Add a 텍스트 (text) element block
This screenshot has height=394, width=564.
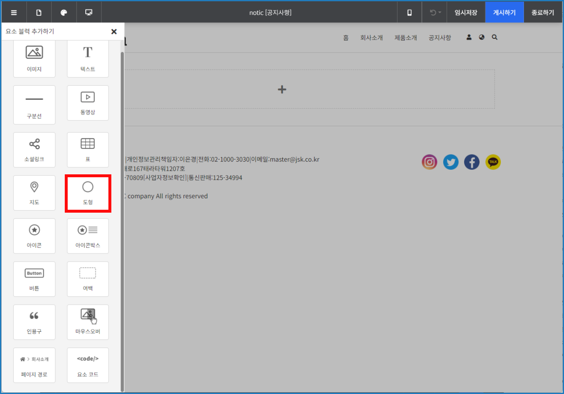88,59
